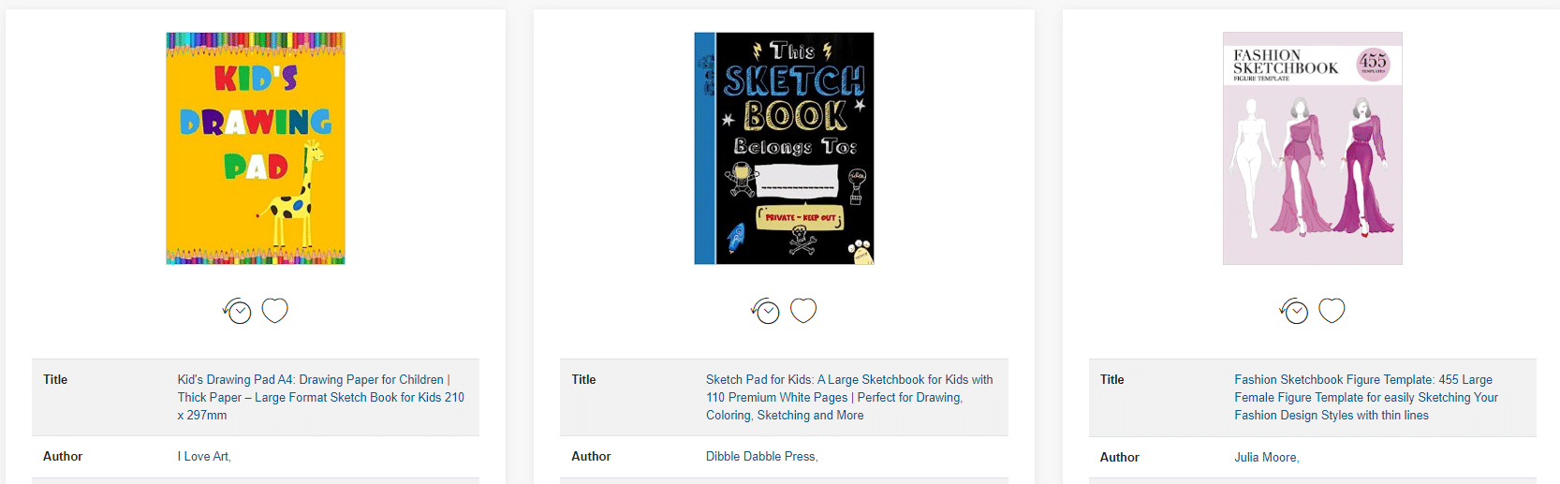
Task: Select author I Love Art
Action: [204, 456]
